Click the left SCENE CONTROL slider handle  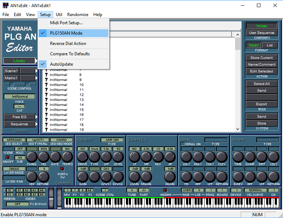point(12,85)
